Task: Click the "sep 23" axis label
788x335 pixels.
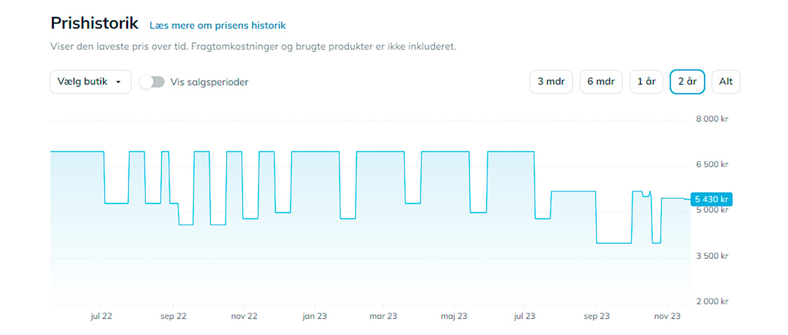Action: tap(596, 316)
